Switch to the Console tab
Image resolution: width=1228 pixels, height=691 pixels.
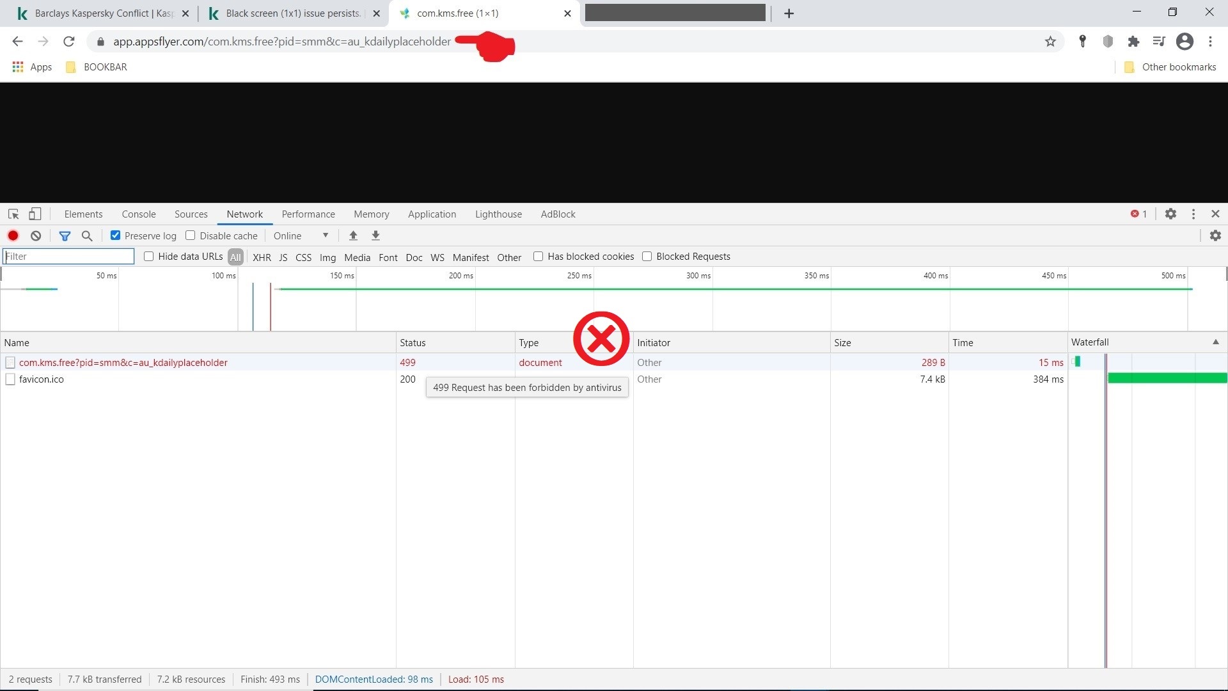(139, 214)
